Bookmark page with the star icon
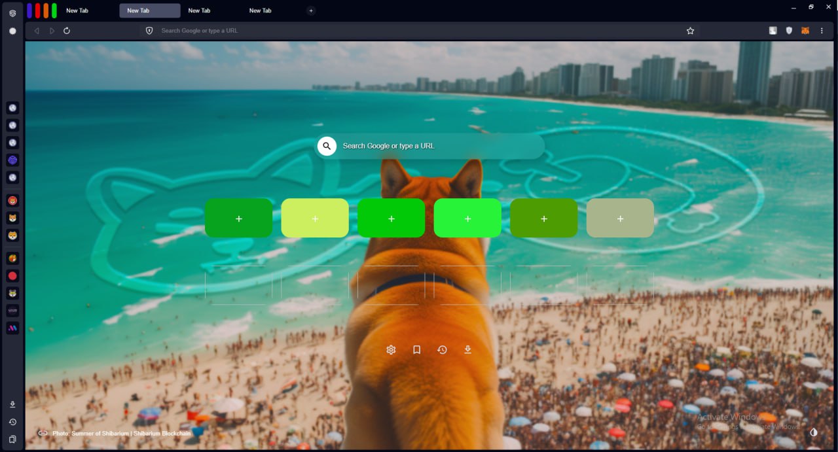The height and width of the screenshot is (452, 838). click(x=690, y=31)
